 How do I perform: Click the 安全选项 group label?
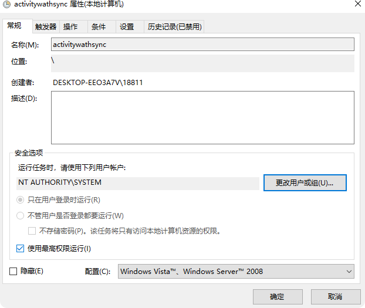(x=29, y=153)
